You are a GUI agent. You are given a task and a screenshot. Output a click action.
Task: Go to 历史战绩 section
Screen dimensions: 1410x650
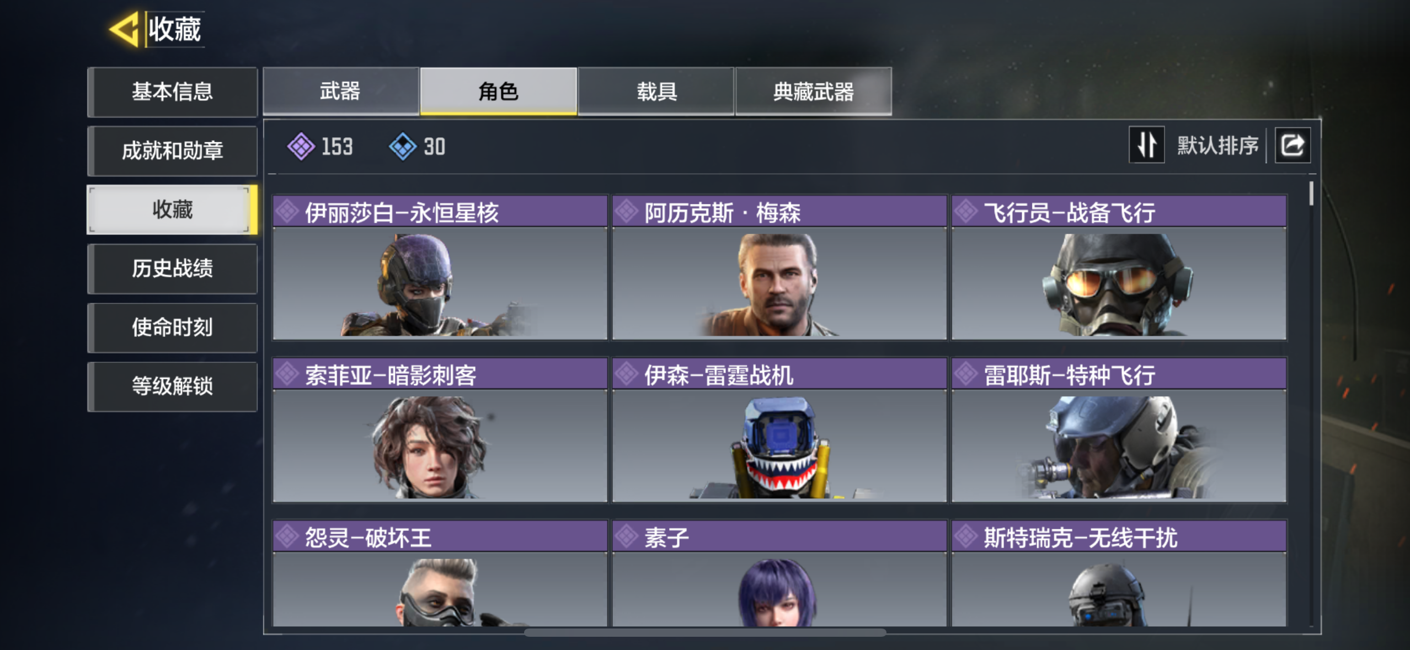pos(172,268)
